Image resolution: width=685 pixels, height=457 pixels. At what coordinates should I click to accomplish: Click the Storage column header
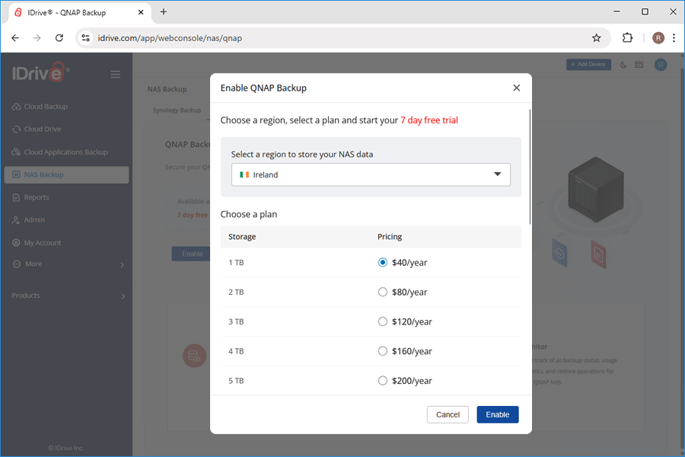242,237
